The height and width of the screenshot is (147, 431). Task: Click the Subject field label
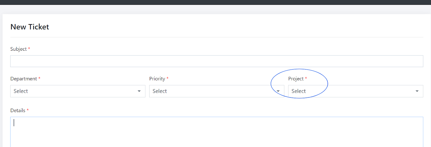[x=18, y=49]
